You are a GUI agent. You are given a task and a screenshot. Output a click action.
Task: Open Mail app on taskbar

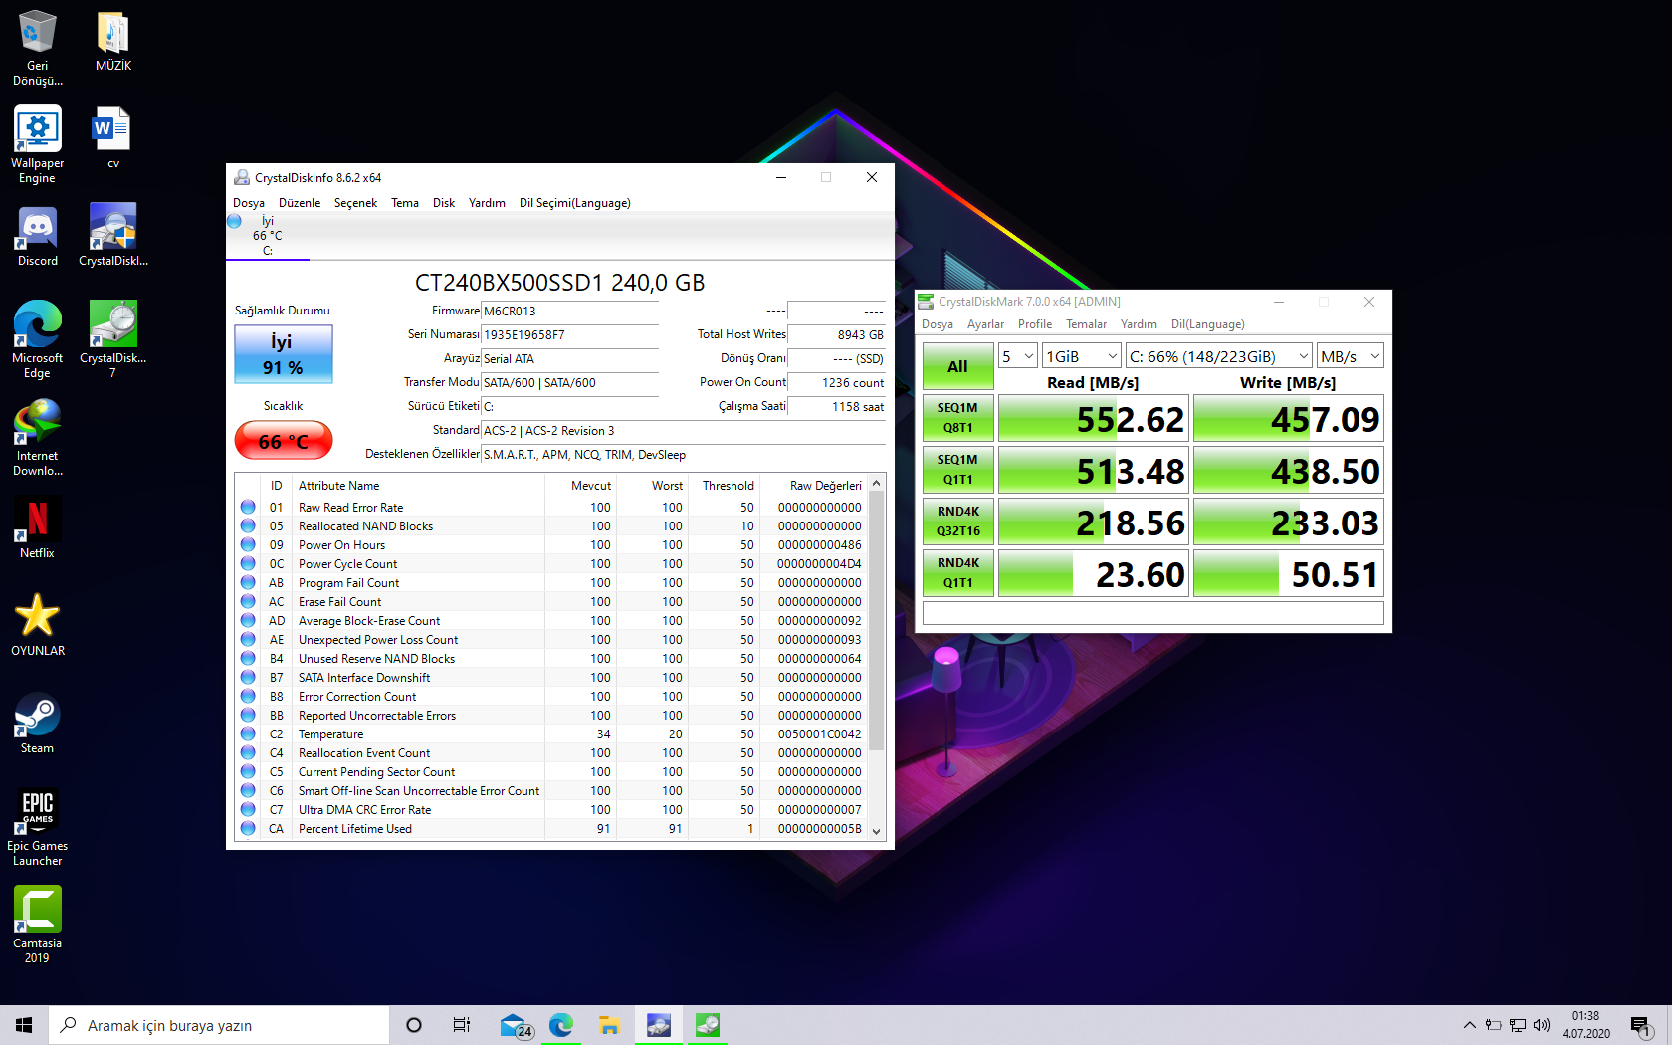point(516,1025)
